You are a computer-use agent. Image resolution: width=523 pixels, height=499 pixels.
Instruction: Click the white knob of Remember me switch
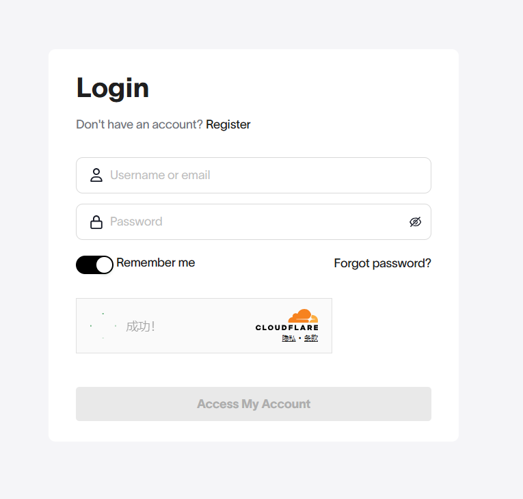(104, 265)
